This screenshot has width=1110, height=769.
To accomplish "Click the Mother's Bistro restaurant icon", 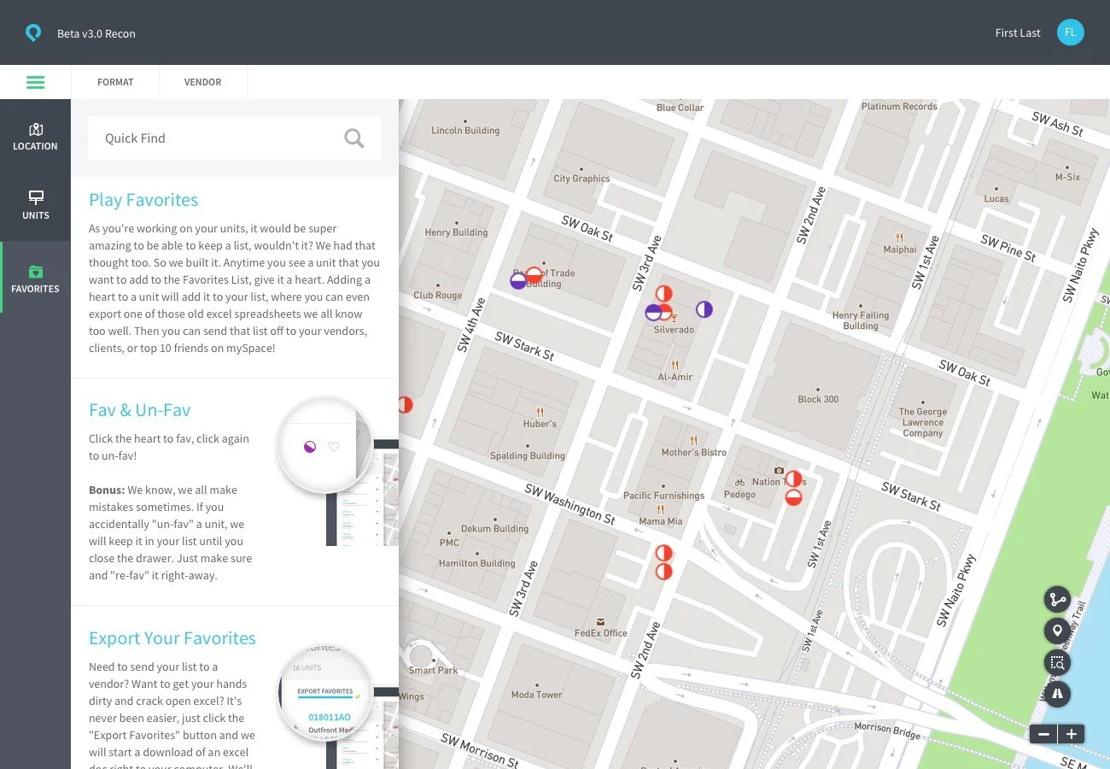I will pos(693,440).
